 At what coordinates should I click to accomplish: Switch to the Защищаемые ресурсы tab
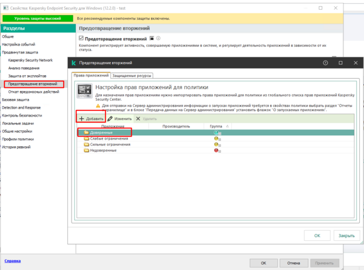[x=132, y=76]
